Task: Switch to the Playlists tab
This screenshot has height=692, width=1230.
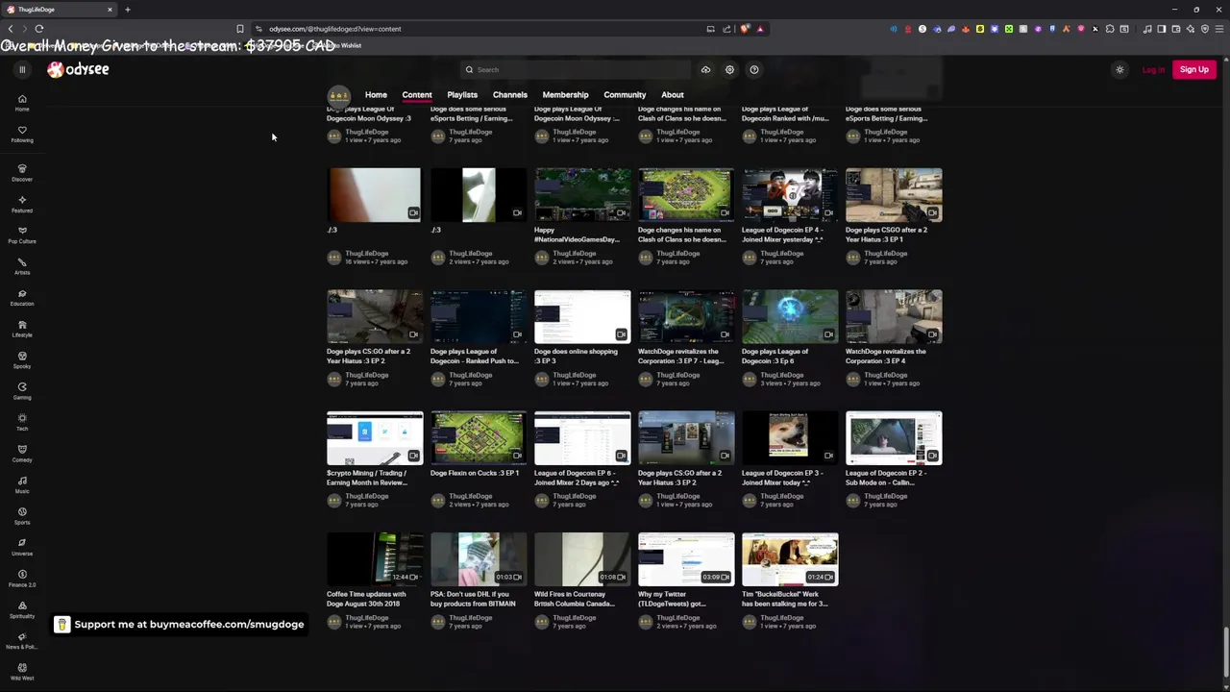Action: click(x=462, y=95)
